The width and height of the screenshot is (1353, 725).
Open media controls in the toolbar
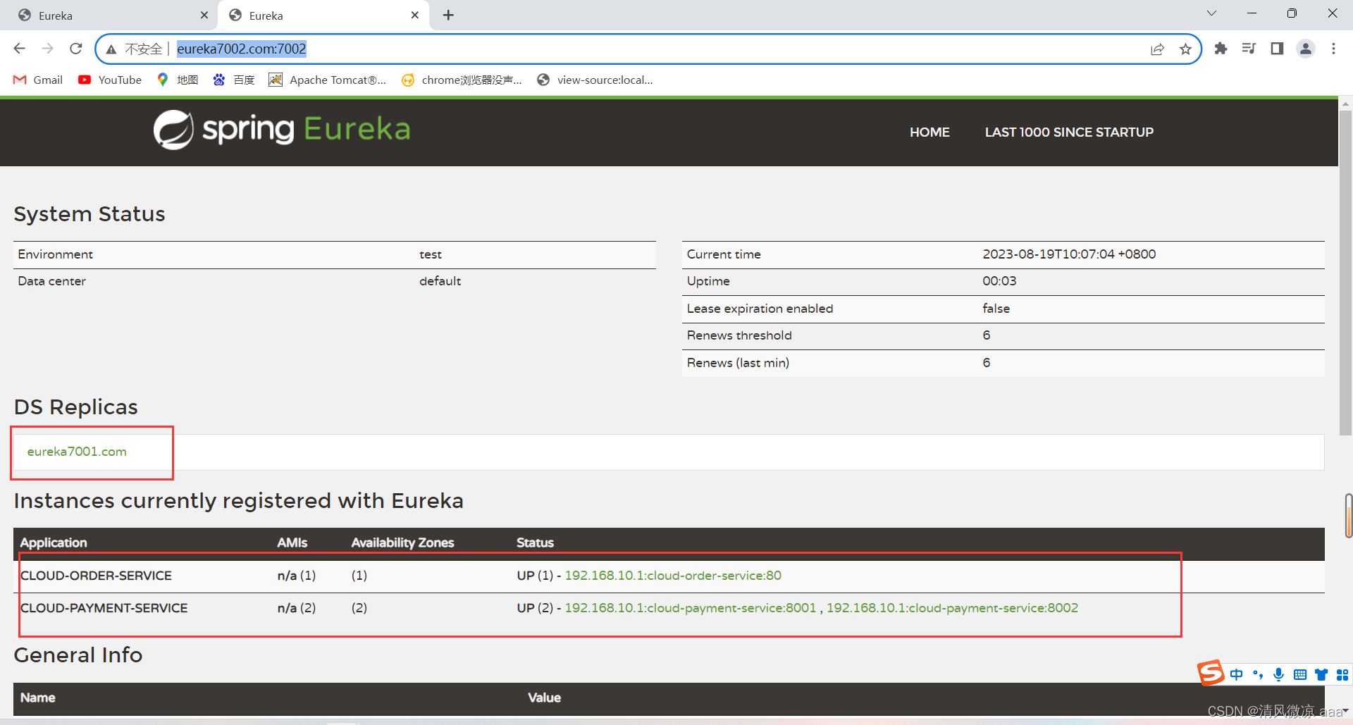coord(1249,49)
